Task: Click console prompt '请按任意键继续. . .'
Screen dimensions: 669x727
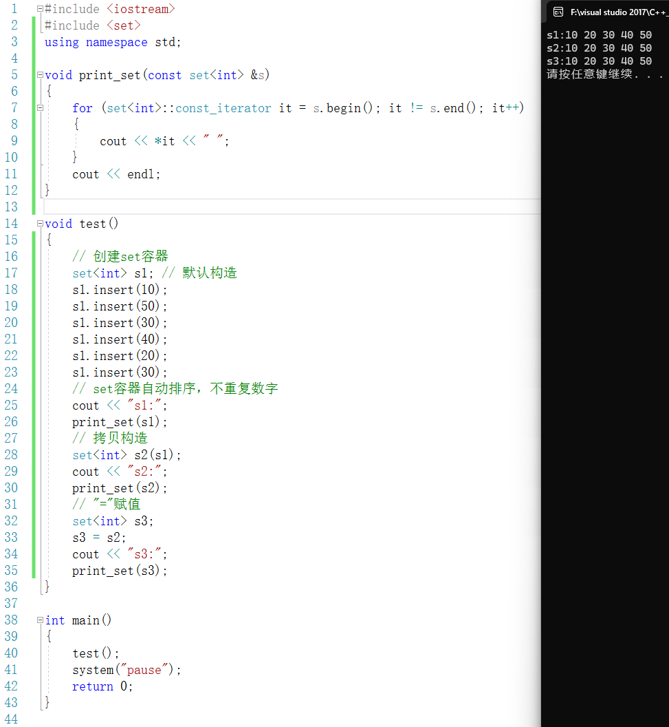Action: [604, 74]
